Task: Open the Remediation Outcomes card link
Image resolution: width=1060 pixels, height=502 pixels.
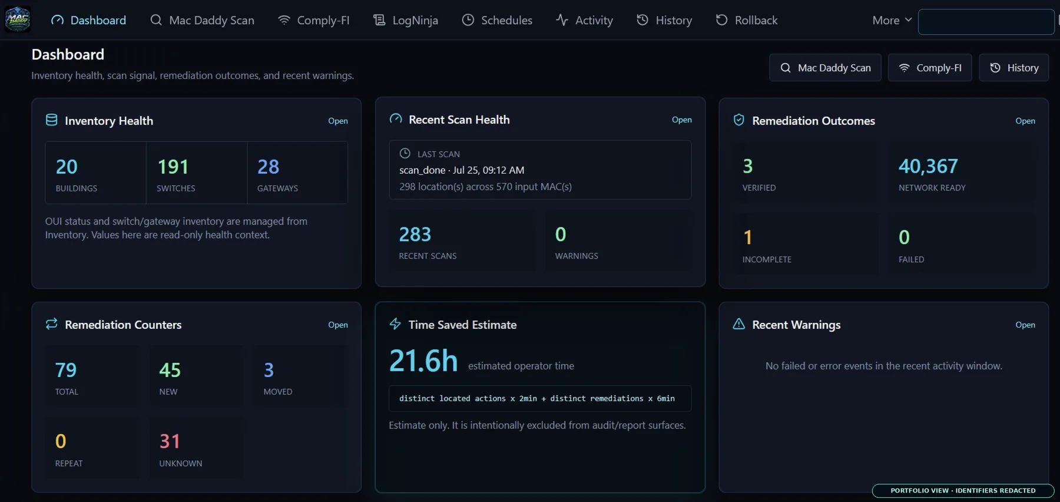Action: pos(1025,121)
